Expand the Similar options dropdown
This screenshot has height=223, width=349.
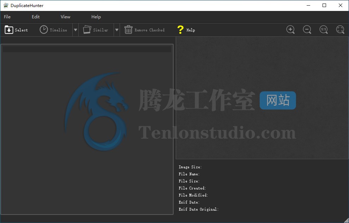pos(116,30)
